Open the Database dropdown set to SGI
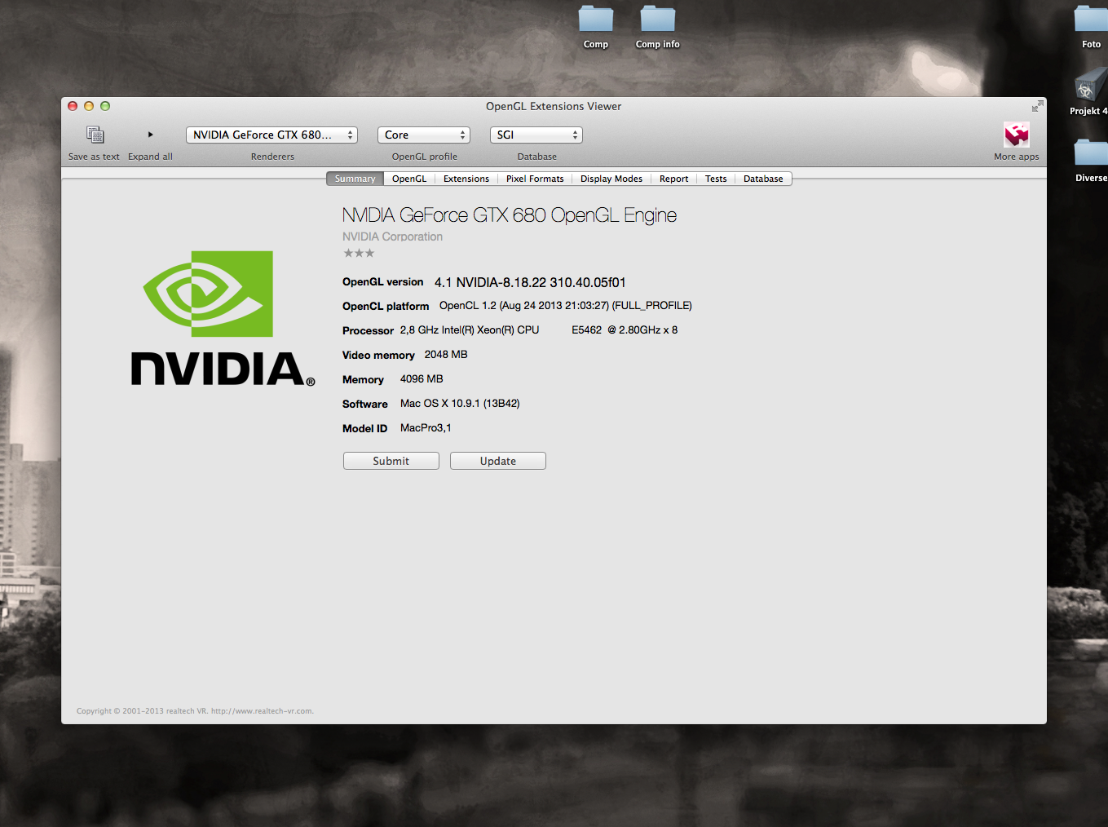Screen dimensions: 1108x827 point(536,135)
